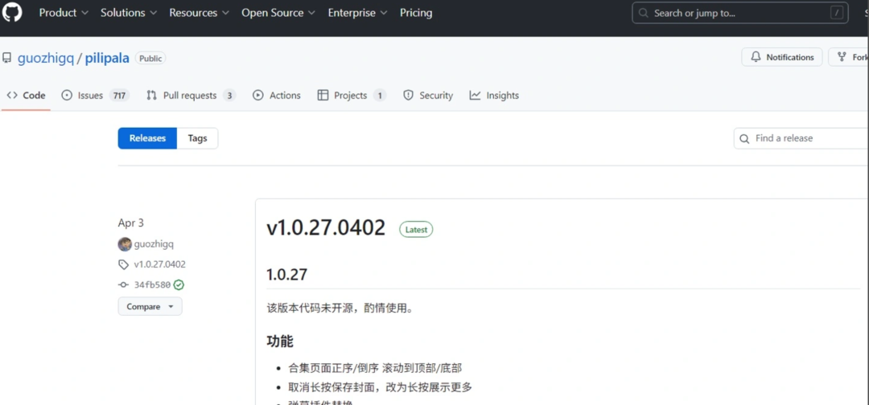Click the Public visibility badge
This screenshot has width=869, height=405.
click(150, 58)
